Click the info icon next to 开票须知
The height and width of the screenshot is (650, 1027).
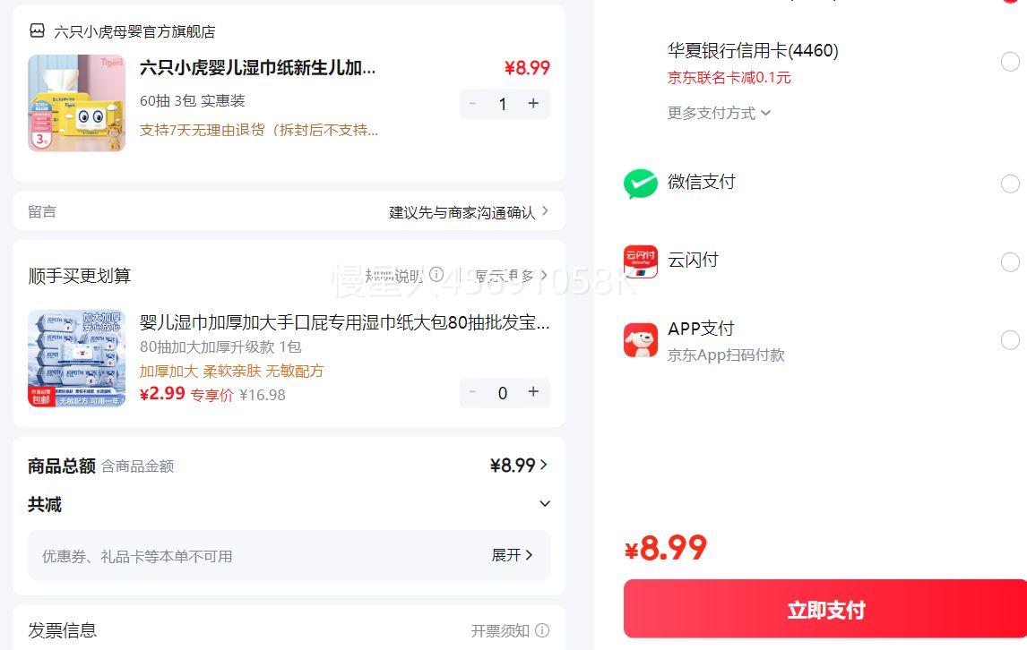pyautogui.click(x=542, y=630)
